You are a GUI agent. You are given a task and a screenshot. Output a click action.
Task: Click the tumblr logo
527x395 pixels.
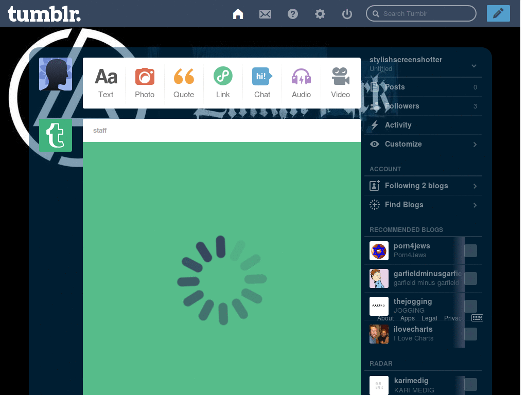44,14
